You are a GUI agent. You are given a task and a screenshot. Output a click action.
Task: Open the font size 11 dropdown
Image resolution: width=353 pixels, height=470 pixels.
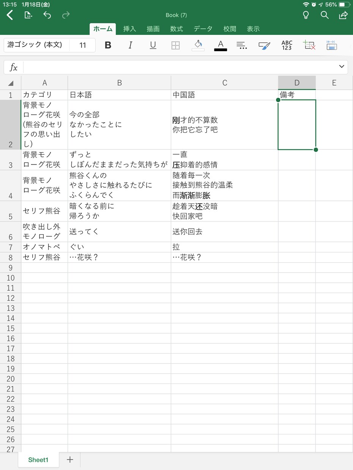(x=83, y=45)
